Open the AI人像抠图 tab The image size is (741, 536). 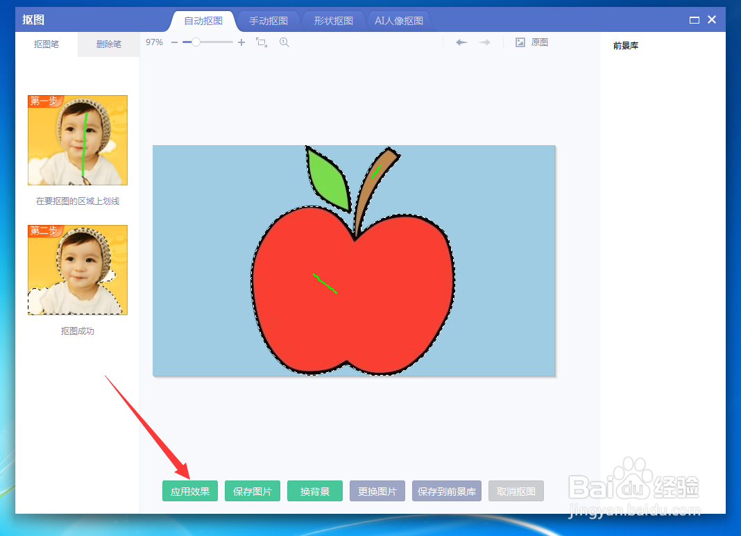(399, 22)
